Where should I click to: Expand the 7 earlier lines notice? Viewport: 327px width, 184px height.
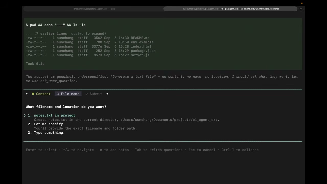tap(66, 33)
